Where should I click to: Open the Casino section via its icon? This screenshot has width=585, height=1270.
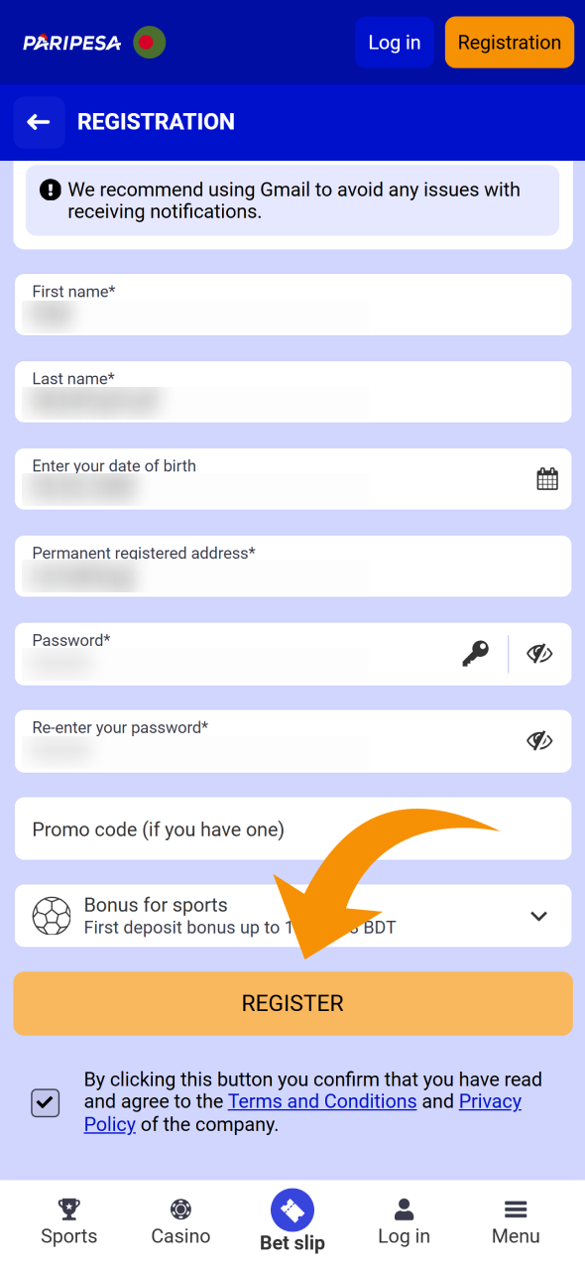click(179, 1209)
